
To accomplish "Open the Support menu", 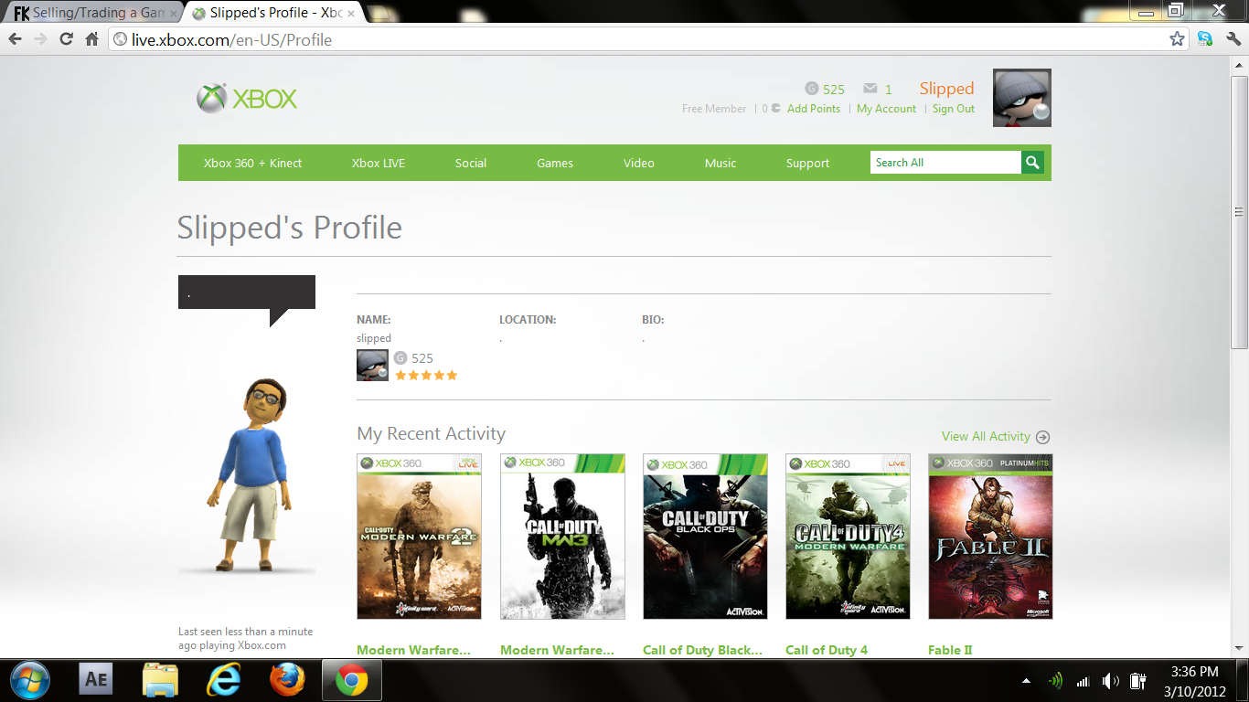I will point(808,163).
